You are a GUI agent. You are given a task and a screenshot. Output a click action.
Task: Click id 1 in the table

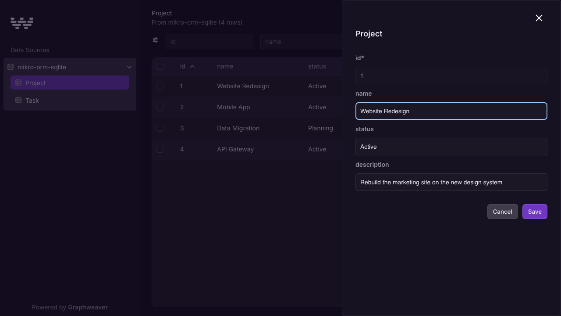(x=181, y=86)
